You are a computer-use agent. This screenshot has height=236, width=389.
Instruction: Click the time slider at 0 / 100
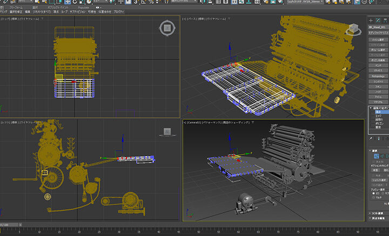coord(9,225)
